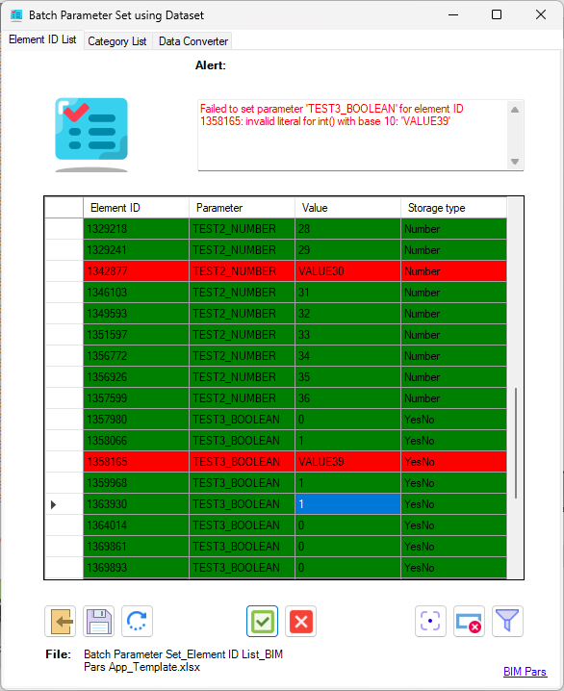Click the blue rectangle with red X icon
This screenshot has width=564, height=691.
pos(469,622)
